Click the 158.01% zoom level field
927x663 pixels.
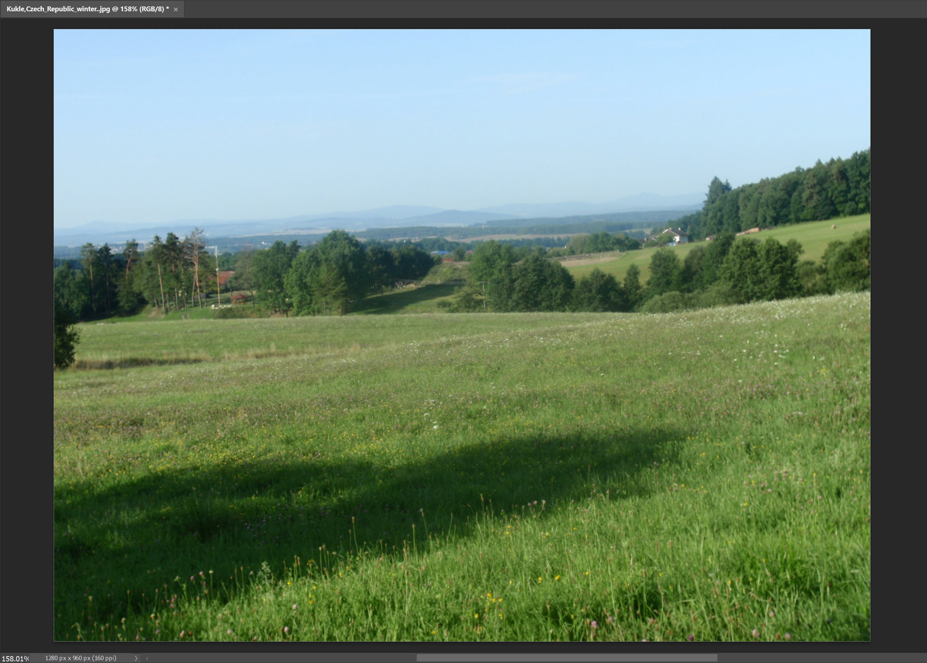[15, 658]
